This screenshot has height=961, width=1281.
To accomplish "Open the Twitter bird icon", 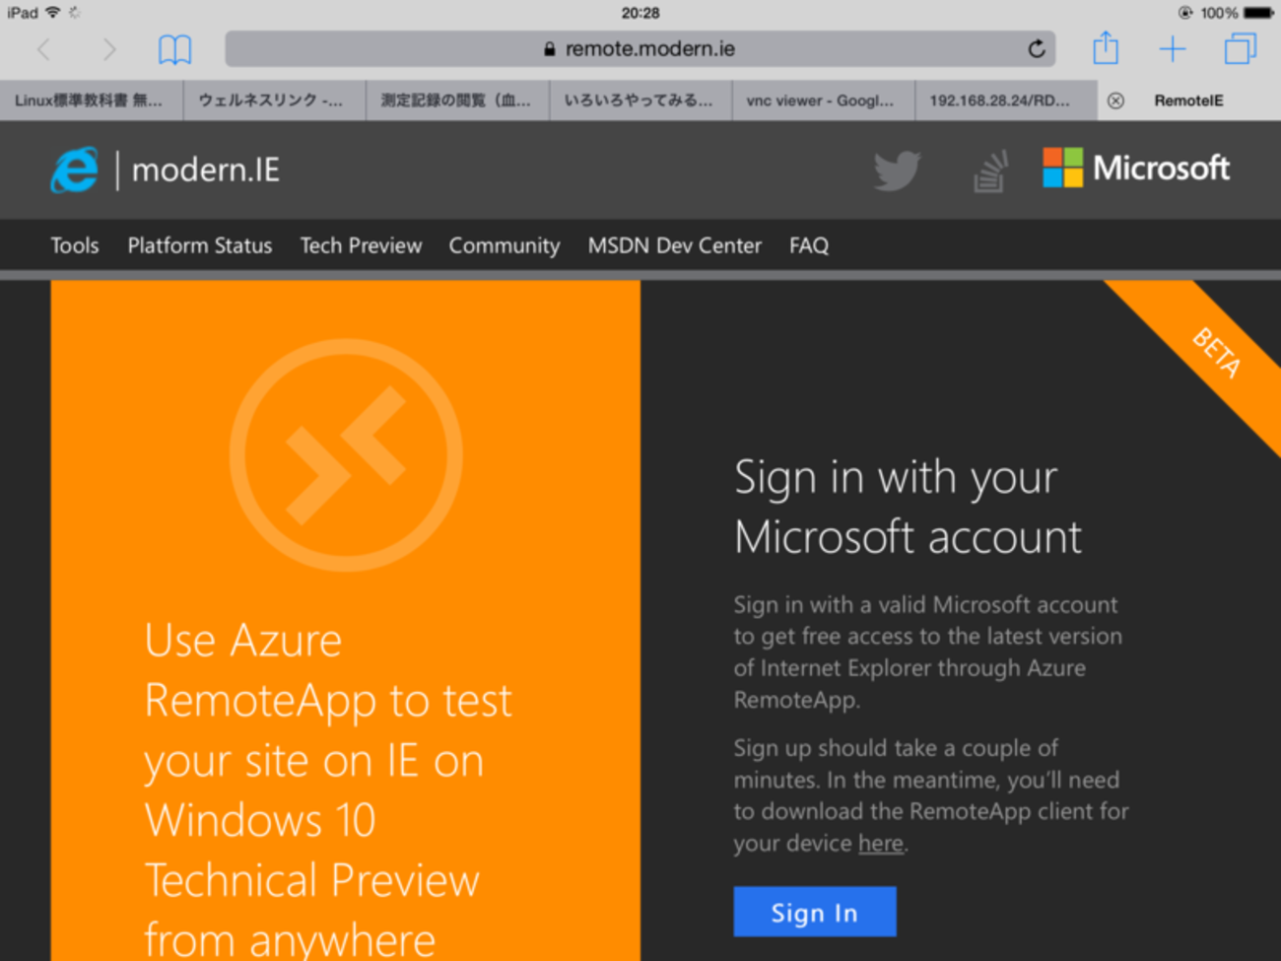I will click(x=897, y=171).
